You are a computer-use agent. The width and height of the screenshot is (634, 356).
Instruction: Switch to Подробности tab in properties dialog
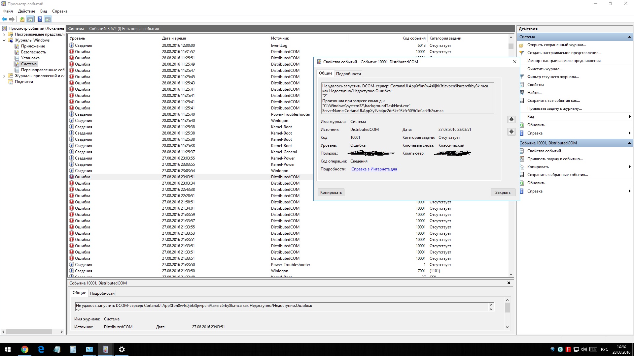point(348,74)
